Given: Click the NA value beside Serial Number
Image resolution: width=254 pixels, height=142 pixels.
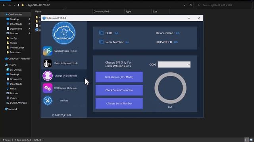Looking at the screenshot, I should pyautogui.click(x=127, y=42).
